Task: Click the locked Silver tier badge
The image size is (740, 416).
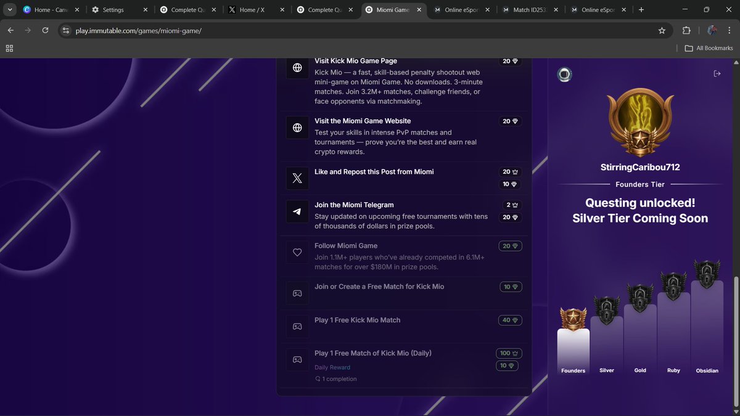Action: (607, 309)
